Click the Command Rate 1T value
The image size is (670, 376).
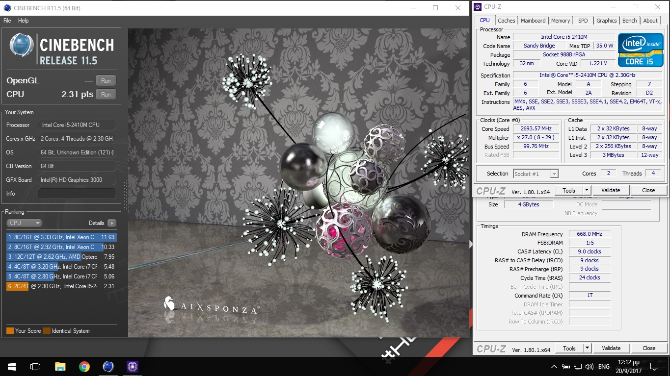[x=590, y=296]
